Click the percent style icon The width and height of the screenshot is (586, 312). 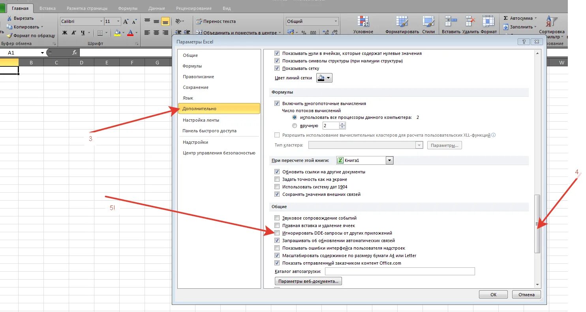(x=304, y=33)
